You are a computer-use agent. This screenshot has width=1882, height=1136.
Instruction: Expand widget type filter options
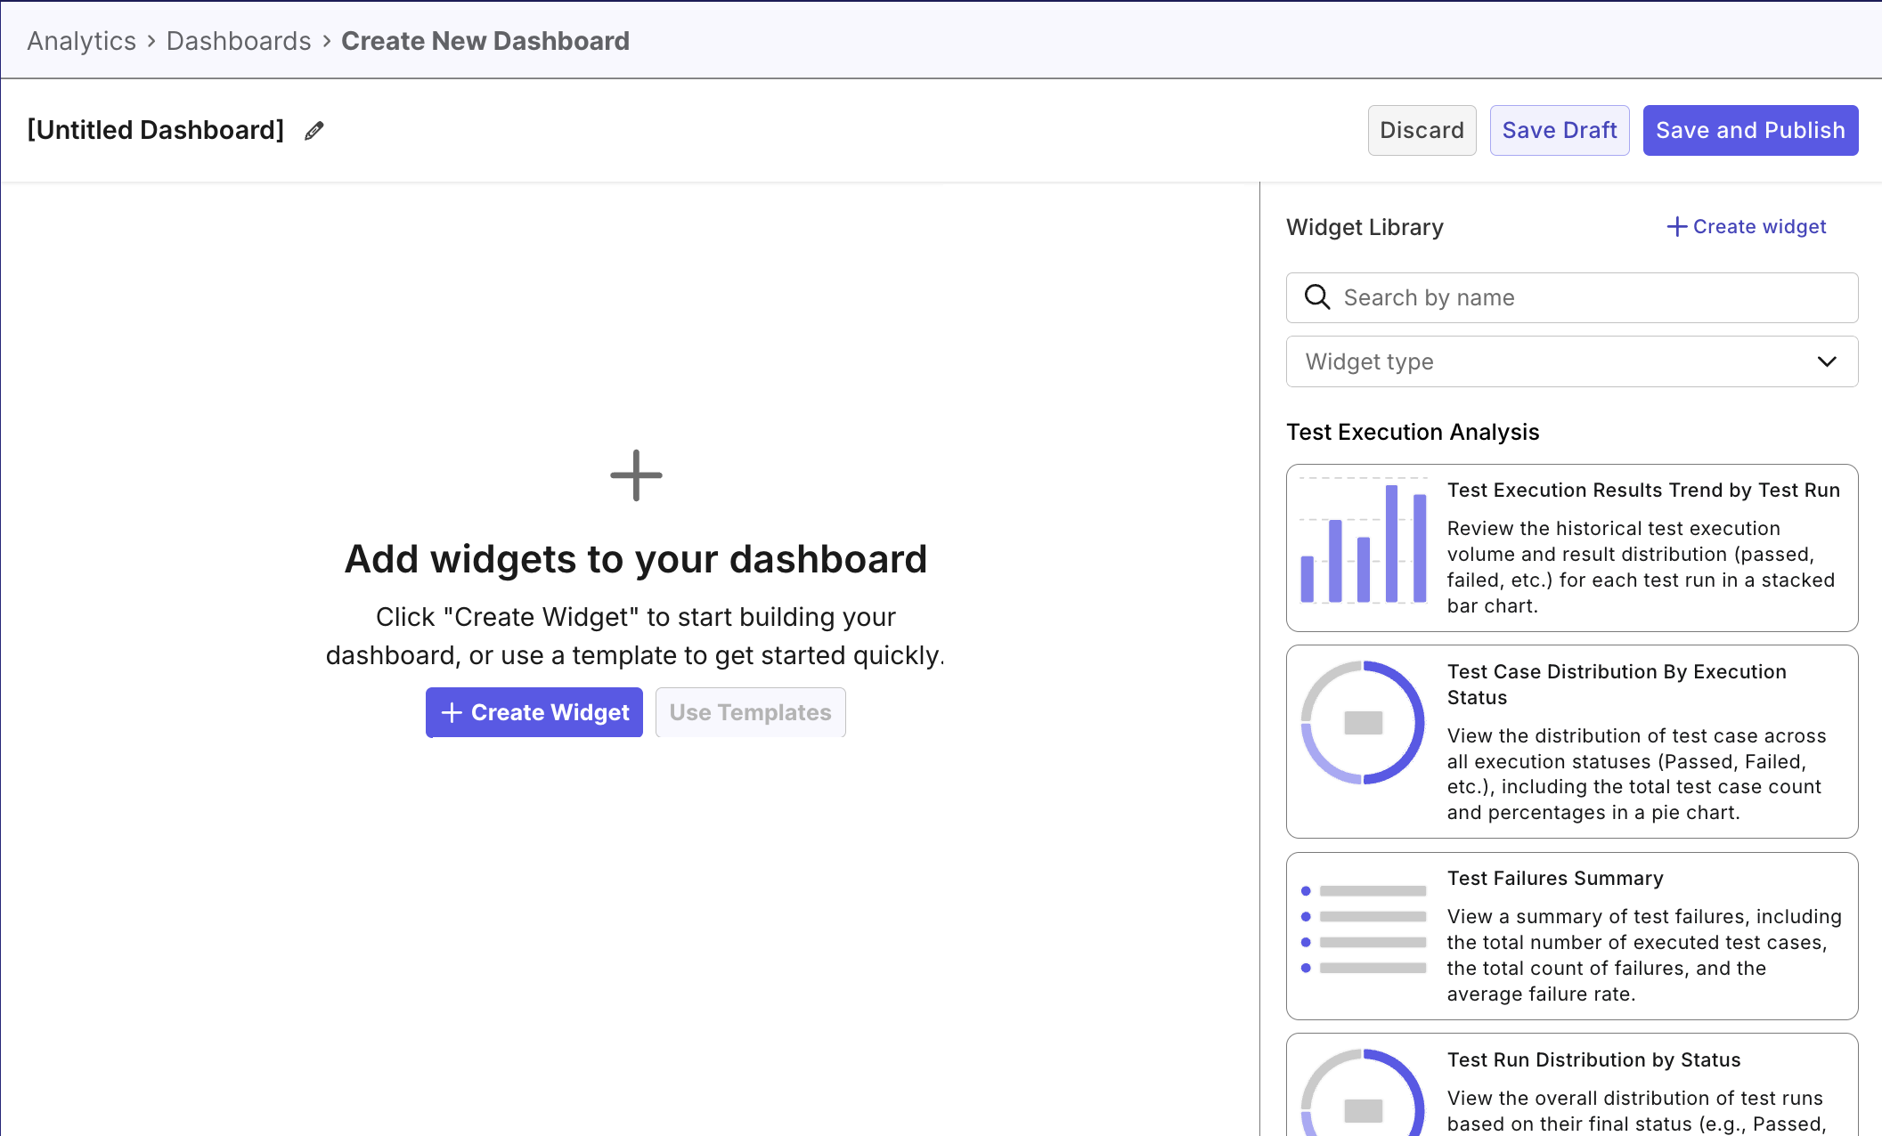click(x=1571, y=361)
